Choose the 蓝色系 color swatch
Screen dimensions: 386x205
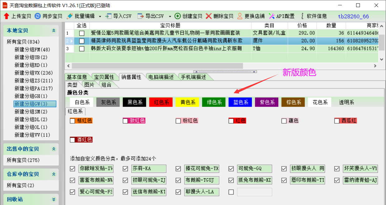240,102
